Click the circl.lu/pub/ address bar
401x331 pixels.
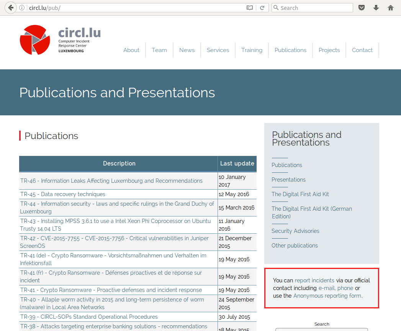click(134, 8)
